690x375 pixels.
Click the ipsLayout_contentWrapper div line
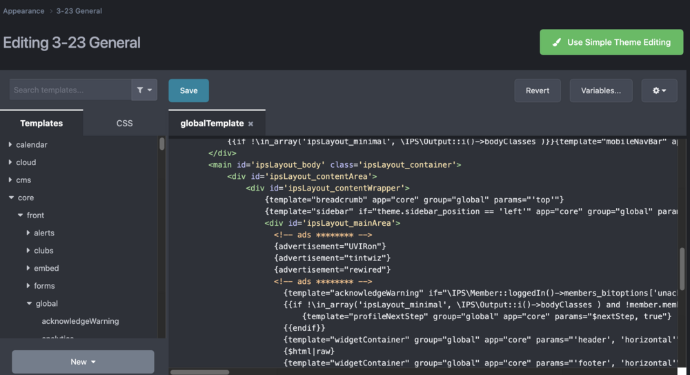[328, 188]
